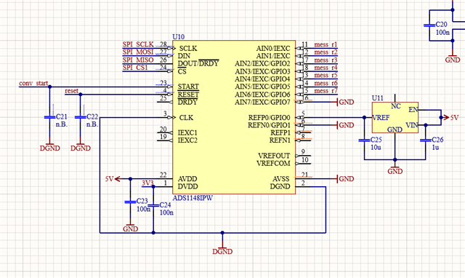This screenshot has height=278, width=465.
Task: Select the U11 voltage reference component
Action: [395, 117]
